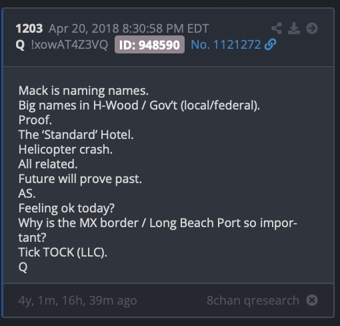Click the Q author name in header
This screenshot has height=326, width=340.
tap(20, 45)
